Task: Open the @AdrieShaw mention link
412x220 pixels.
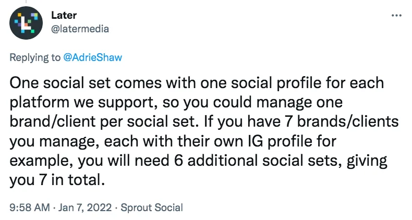Action: point(92,57)
